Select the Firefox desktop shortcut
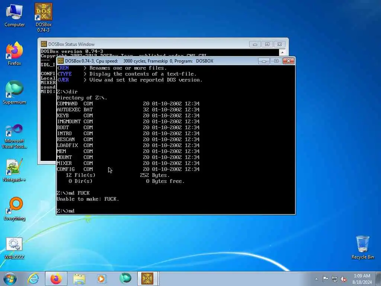 15,54
